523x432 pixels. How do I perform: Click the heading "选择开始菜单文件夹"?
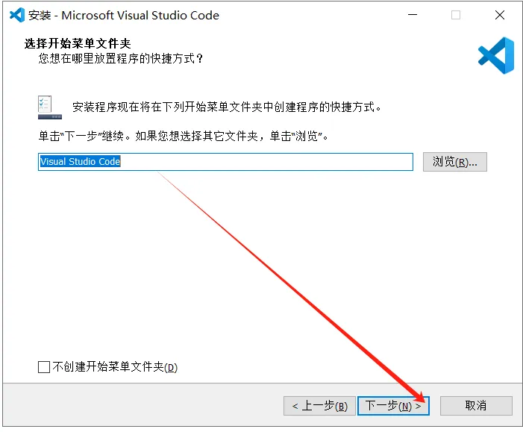coord(78,43)
